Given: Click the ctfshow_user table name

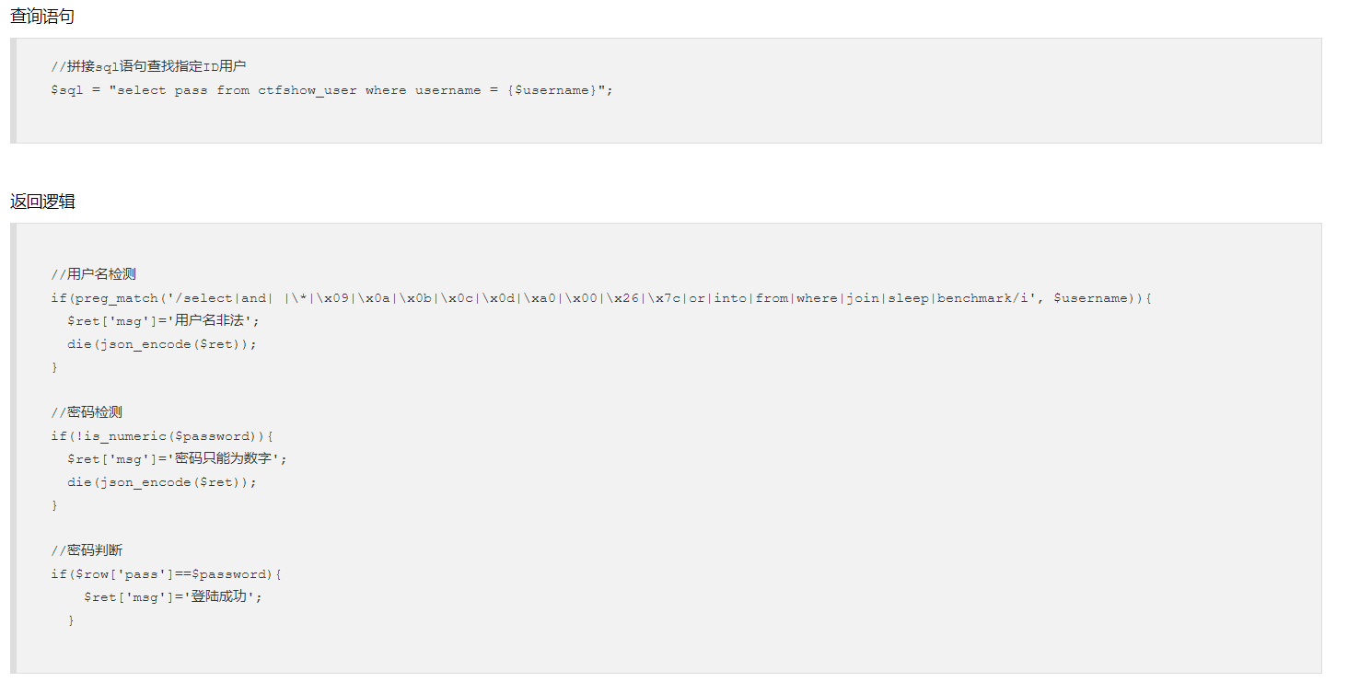Looking at the screenshot, I should pyautogui.click(x=308, y=90).
